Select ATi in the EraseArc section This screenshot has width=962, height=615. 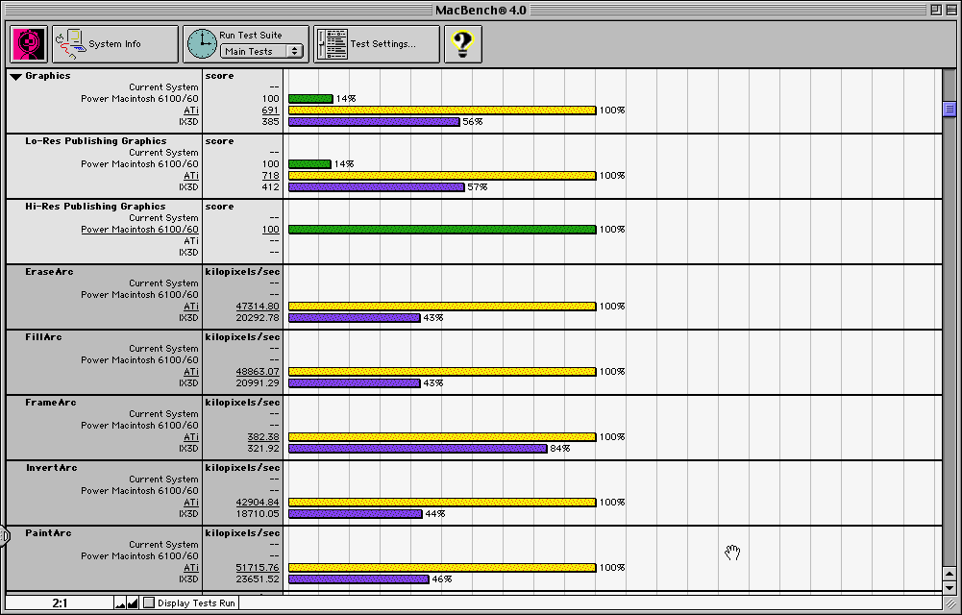(x=191, y=307)
